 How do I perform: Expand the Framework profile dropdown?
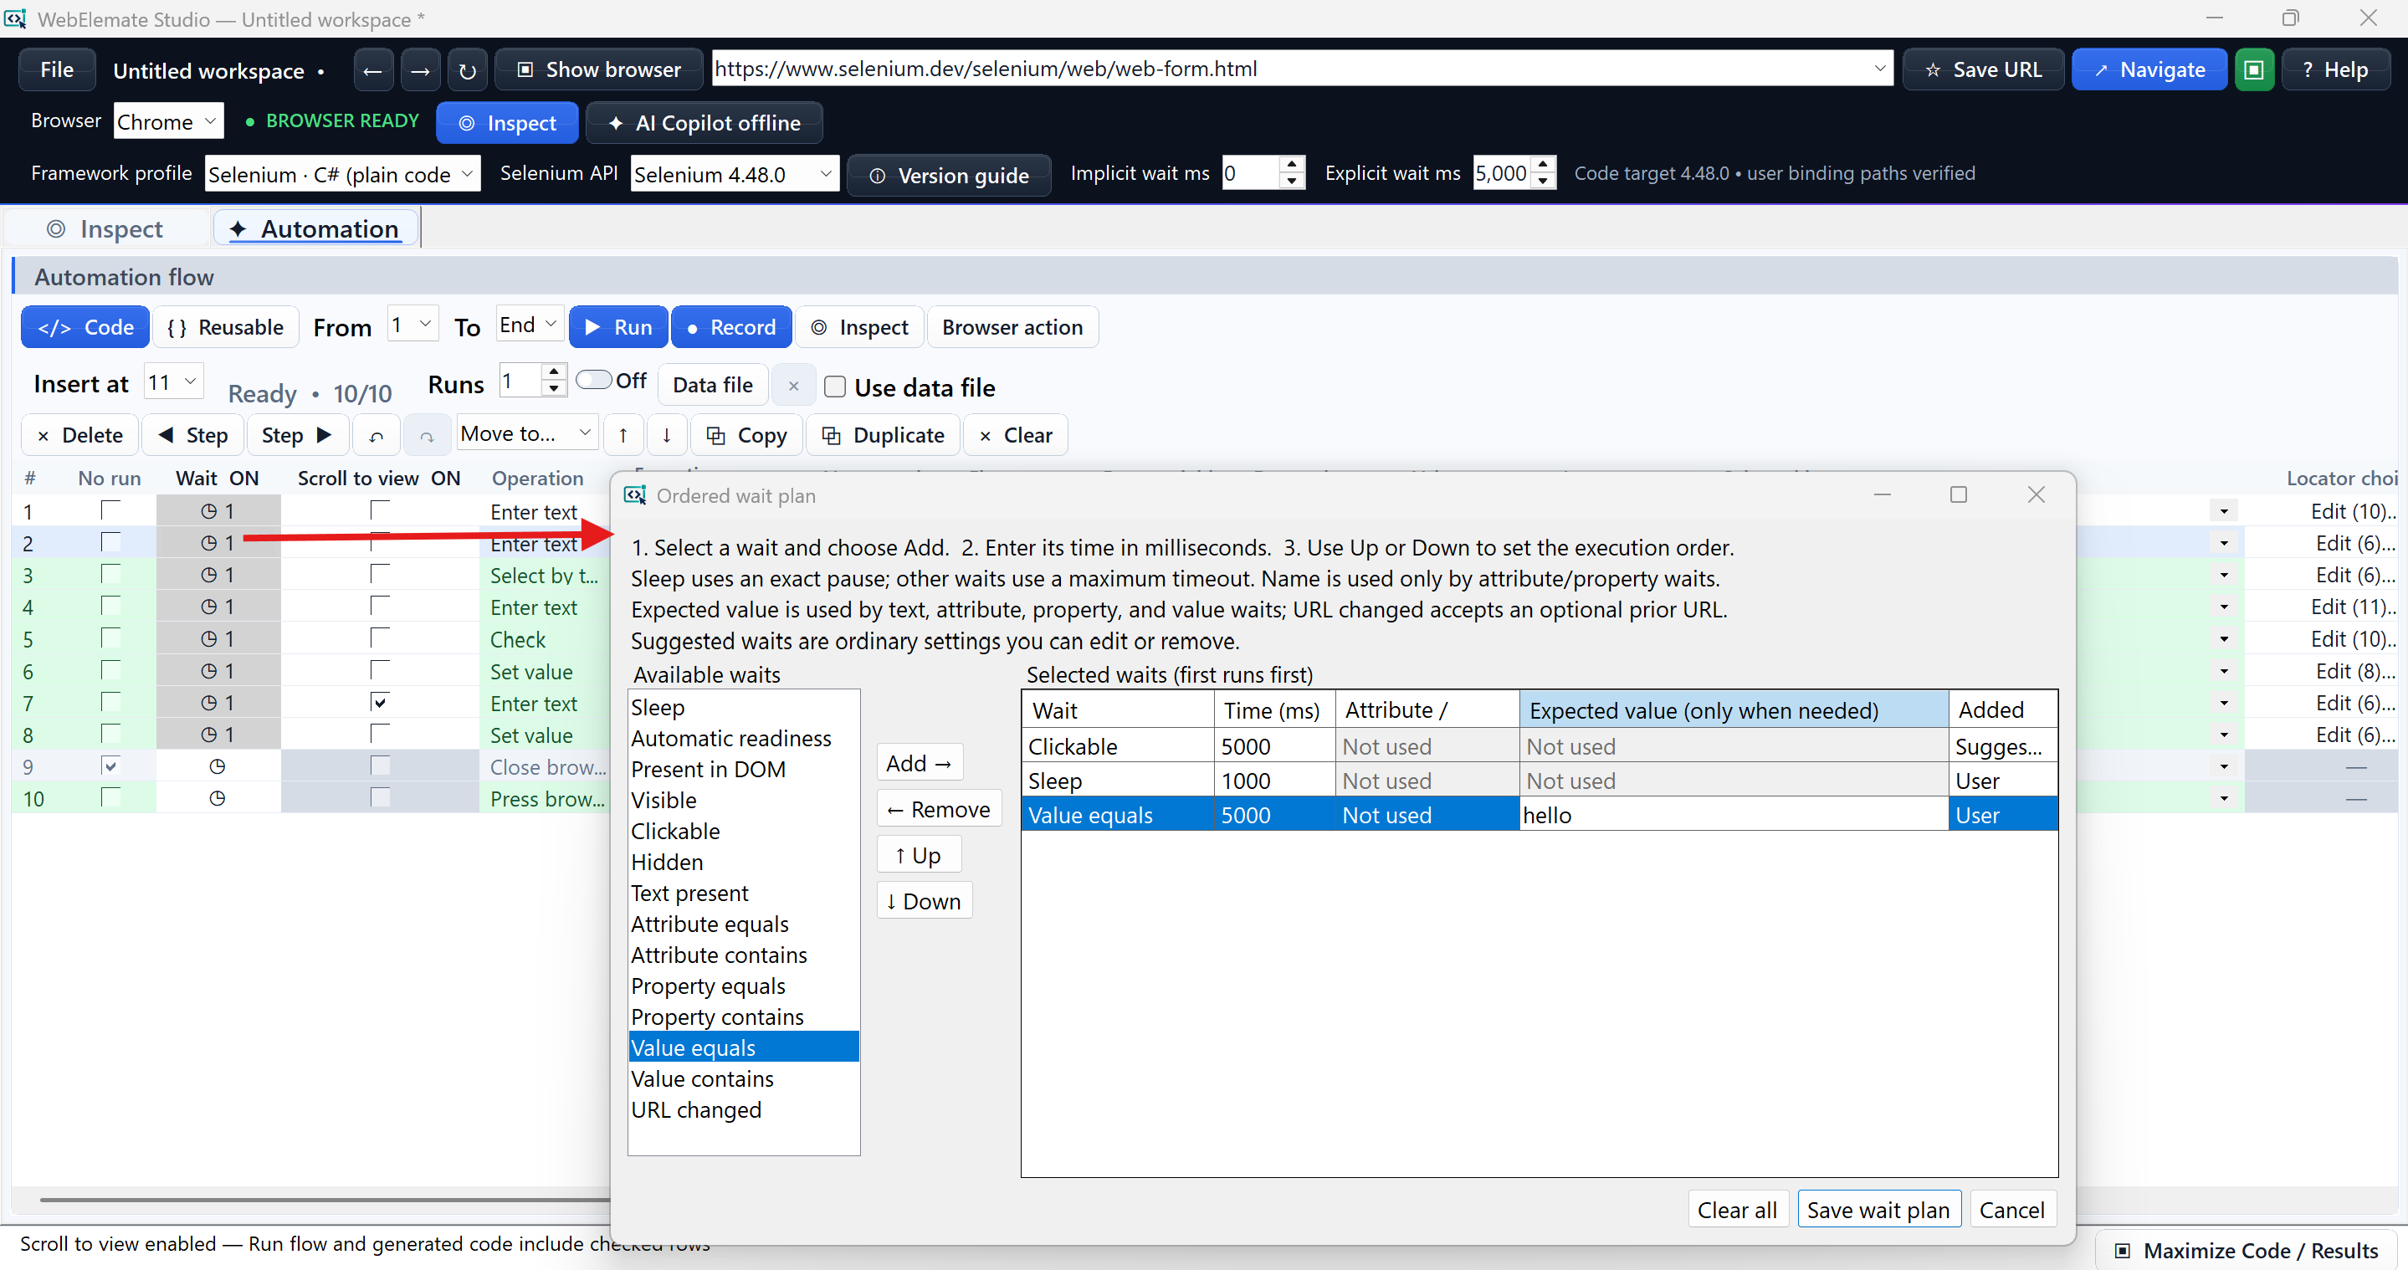pyautogui.click(x=342, y=175)
